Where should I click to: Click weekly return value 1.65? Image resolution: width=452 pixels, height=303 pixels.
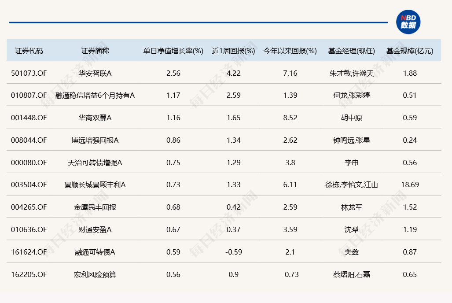coord(234,118)
